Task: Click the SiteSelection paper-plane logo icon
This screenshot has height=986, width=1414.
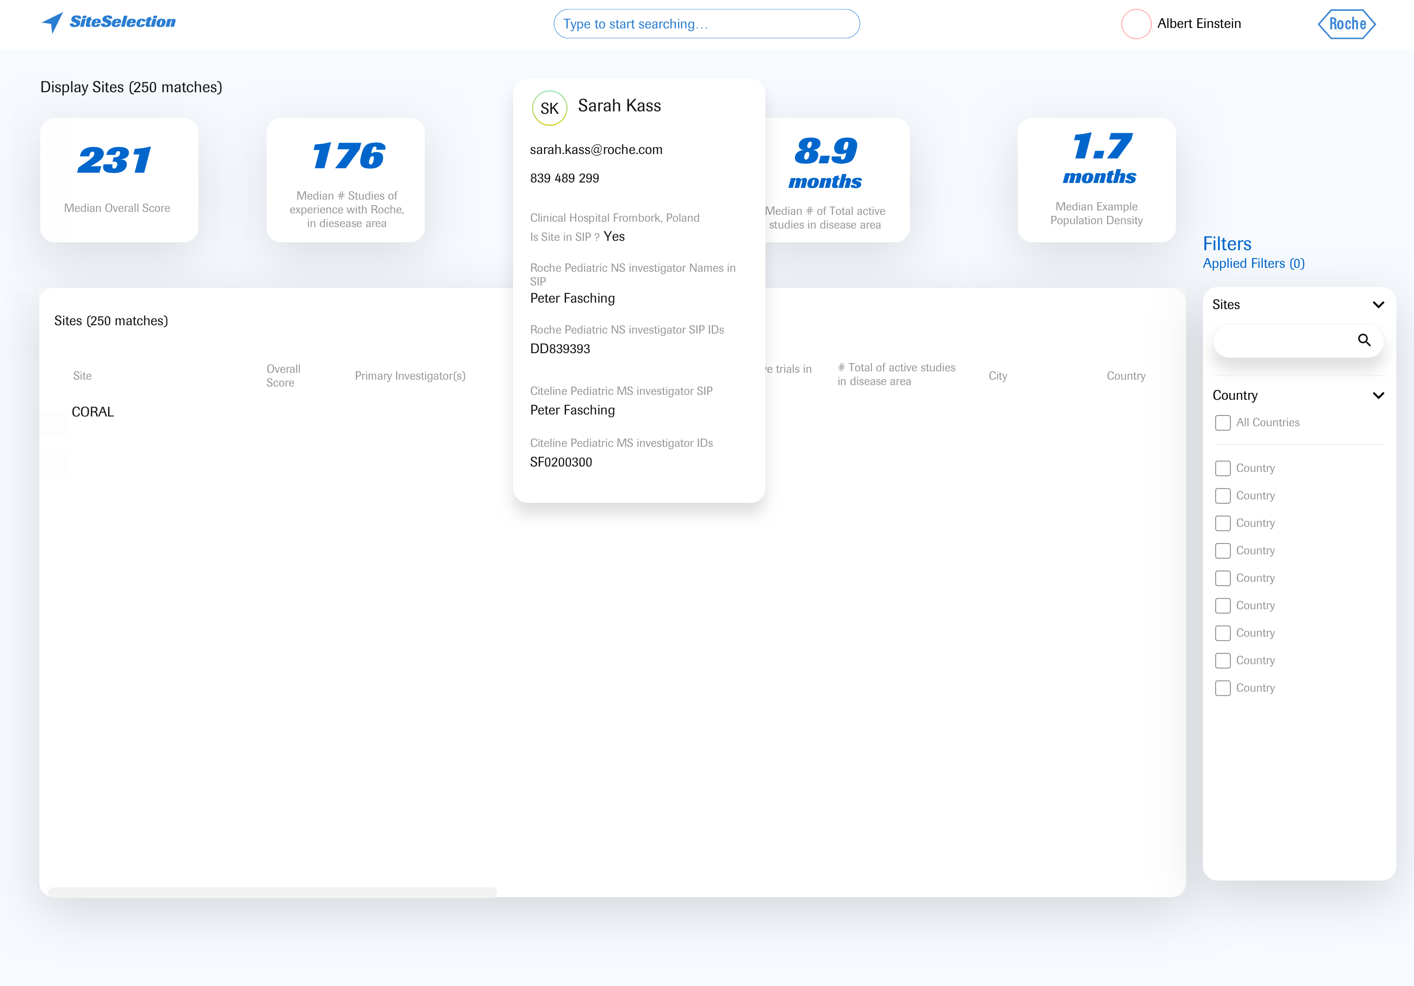Action: pyautogui.click(x=53, y=23)
